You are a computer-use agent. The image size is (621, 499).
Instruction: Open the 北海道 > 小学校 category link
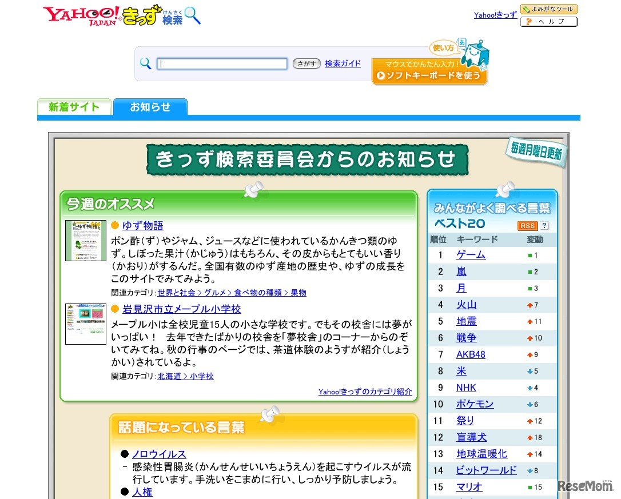point(185,376)
